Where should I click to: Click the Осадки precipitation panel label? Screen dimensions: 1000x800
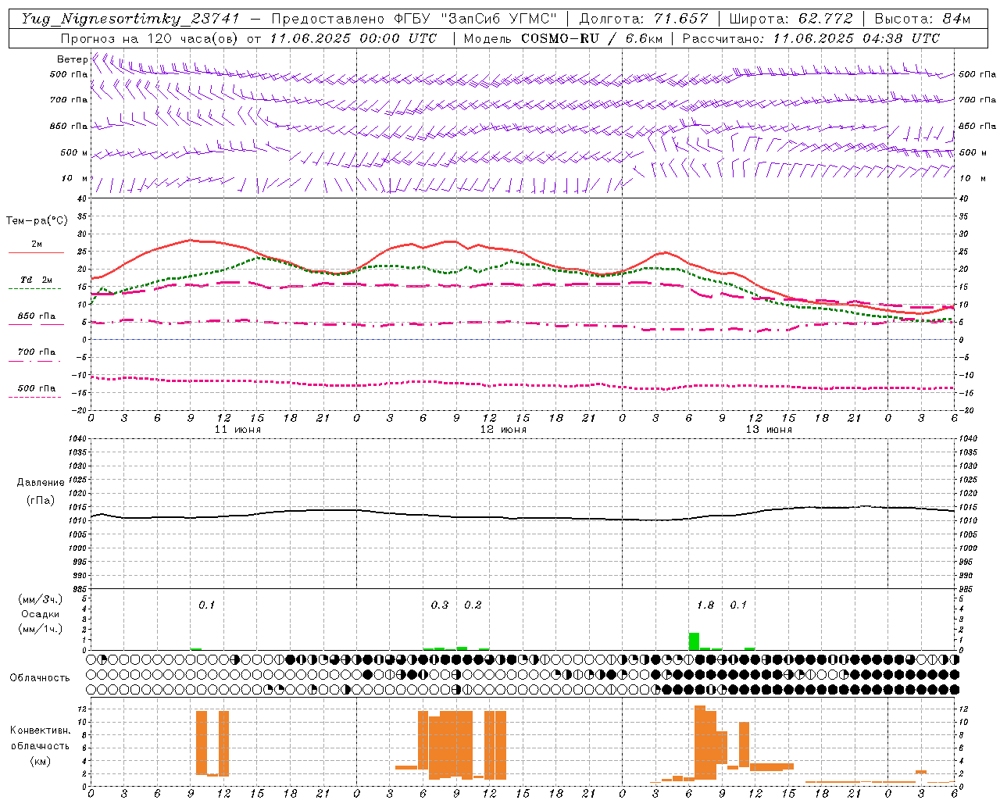[41, 614]
